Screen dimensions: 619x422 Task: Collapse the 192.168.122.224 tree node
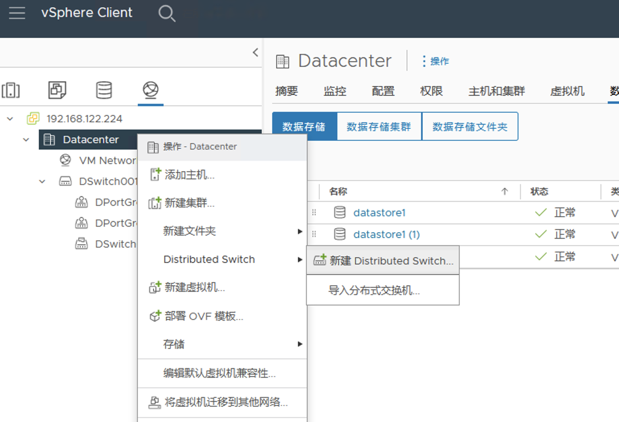(10, 119)
